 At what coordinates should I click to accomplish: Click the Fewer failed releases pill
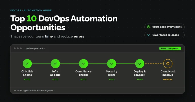pos(165,35)
